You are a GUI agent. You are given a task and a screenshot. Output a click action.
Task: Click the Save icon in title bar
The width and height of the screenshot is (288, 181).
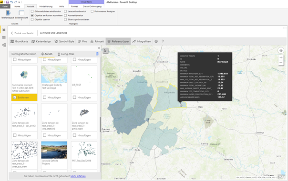click(x=8, y=2)
